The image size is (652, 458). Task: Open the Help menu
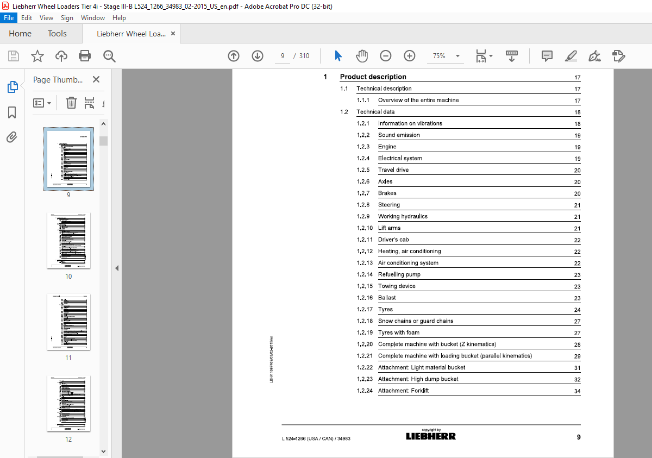point(119,18)
